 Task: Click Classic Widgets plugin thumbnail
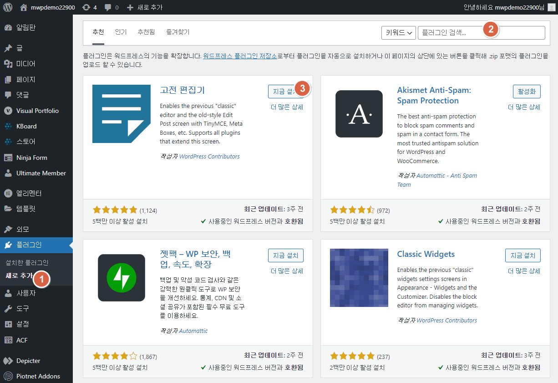[x=359, y=278]
